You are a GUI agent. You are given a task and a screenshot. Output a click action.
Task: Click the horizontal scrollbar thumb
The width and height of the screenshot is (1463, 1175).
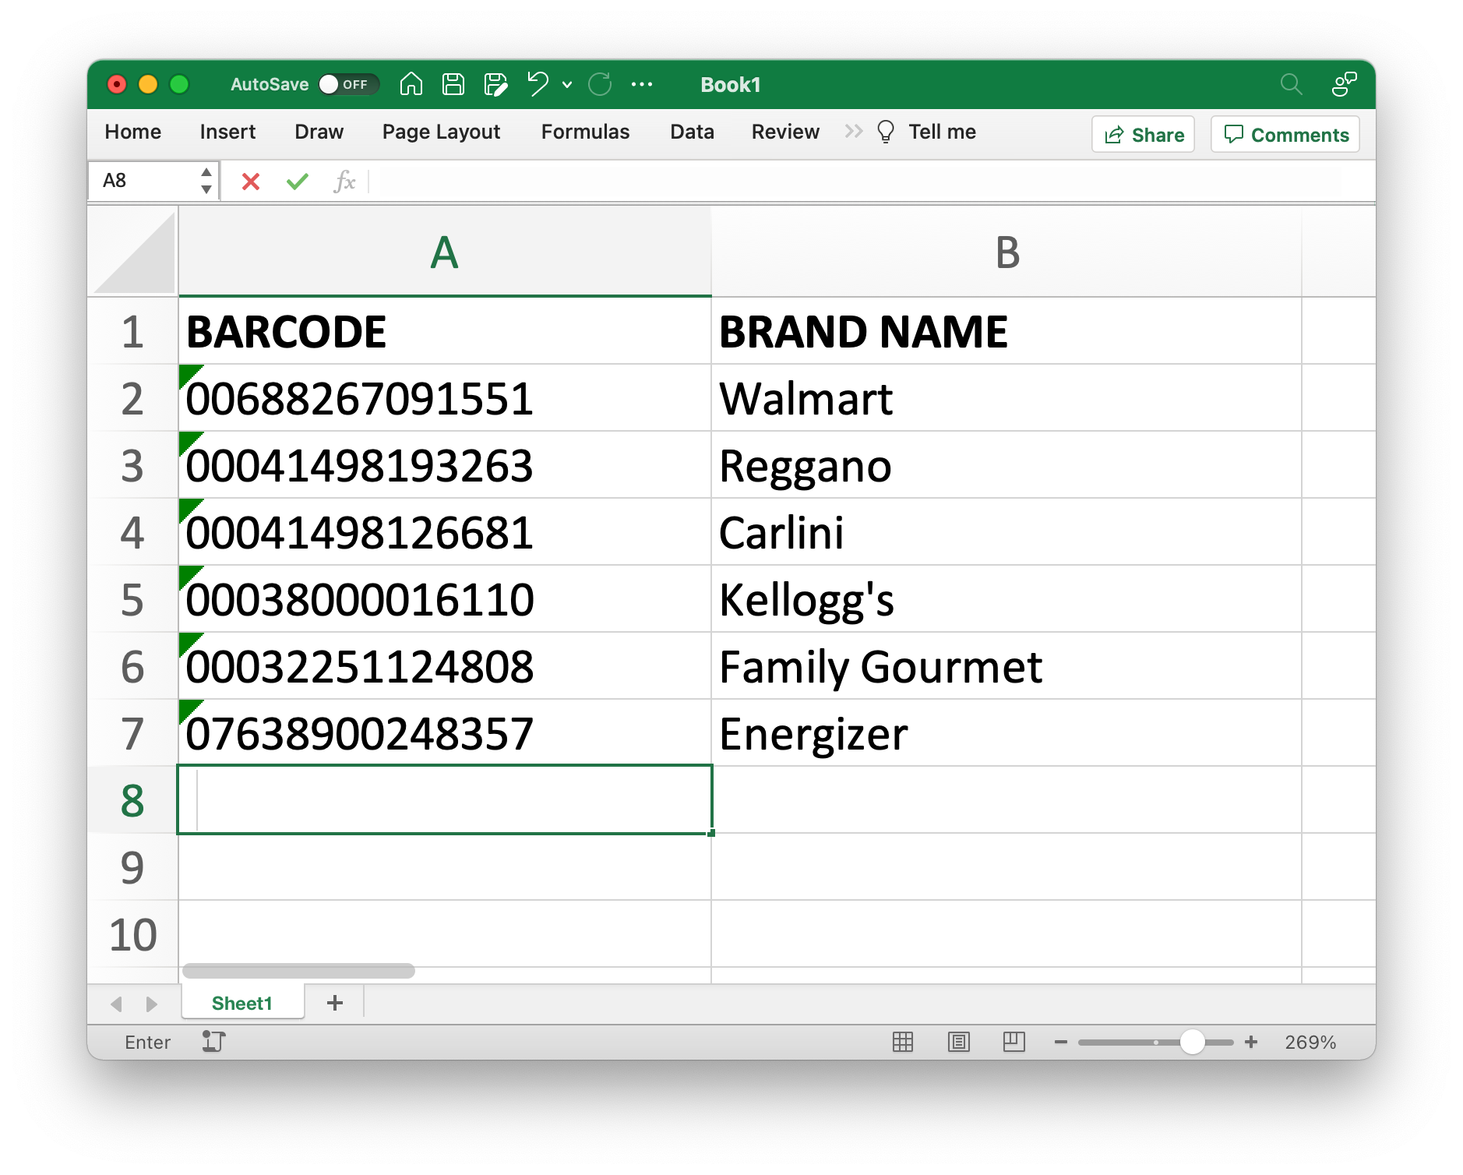coord(298,971)
